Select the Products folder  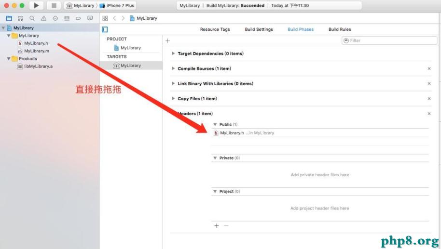(25, 59)
